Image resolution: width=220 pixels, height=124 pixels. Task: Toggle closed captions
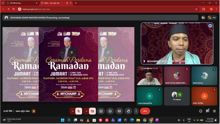point(119,111)
